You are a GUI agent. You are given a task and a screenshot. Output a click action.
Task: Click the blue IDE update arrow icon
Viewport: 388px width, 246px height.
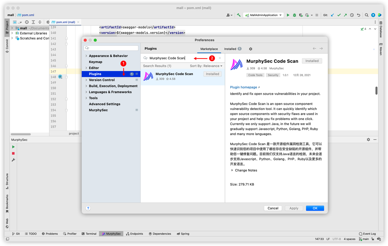pyautogui.click(x=373, y=15)
